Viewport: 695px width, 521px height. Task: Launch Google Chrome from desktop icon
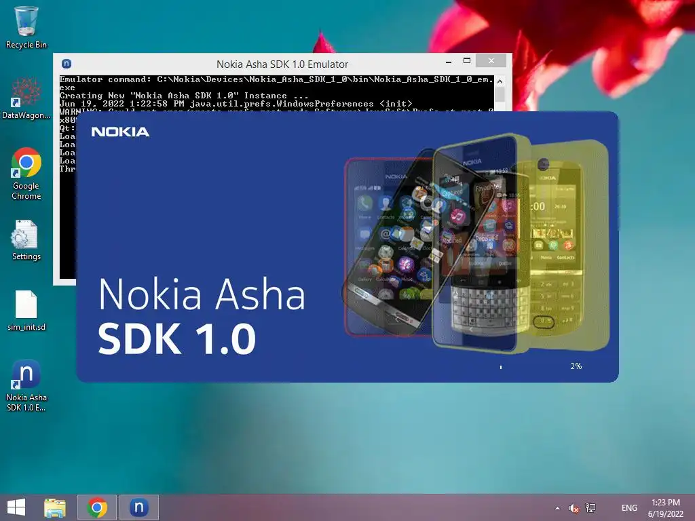26,173
